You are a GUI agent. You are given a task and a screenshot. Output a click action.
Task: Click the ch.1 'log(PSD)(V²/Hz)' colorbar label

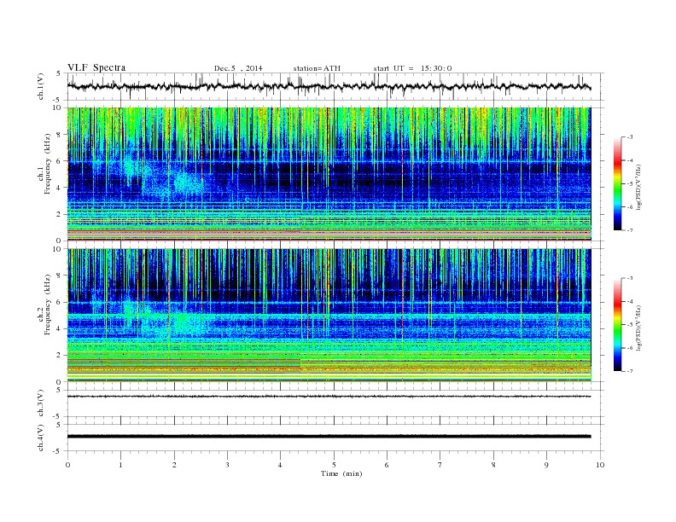(639, 188)
